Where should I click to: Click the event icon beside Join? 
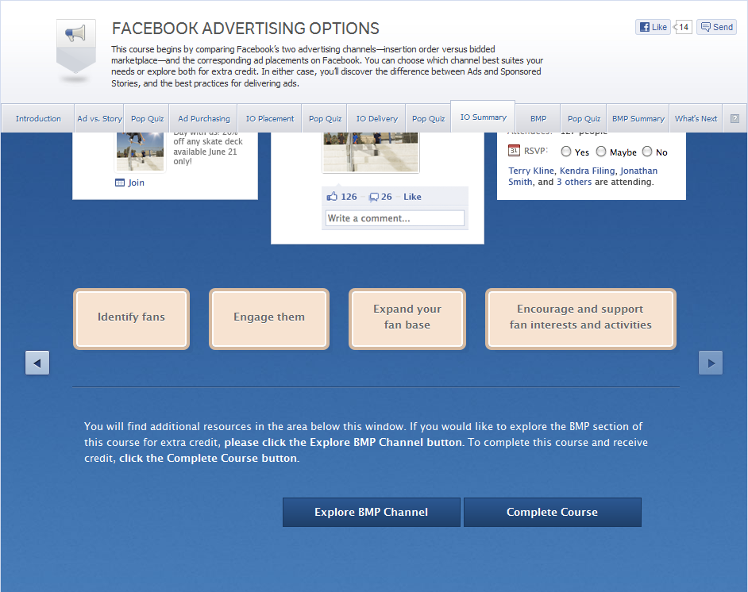click(120, 183)
